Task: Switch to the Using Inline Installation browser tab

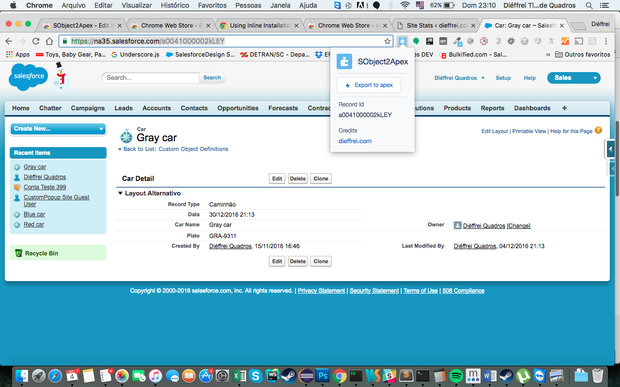Action: [260, 25]
